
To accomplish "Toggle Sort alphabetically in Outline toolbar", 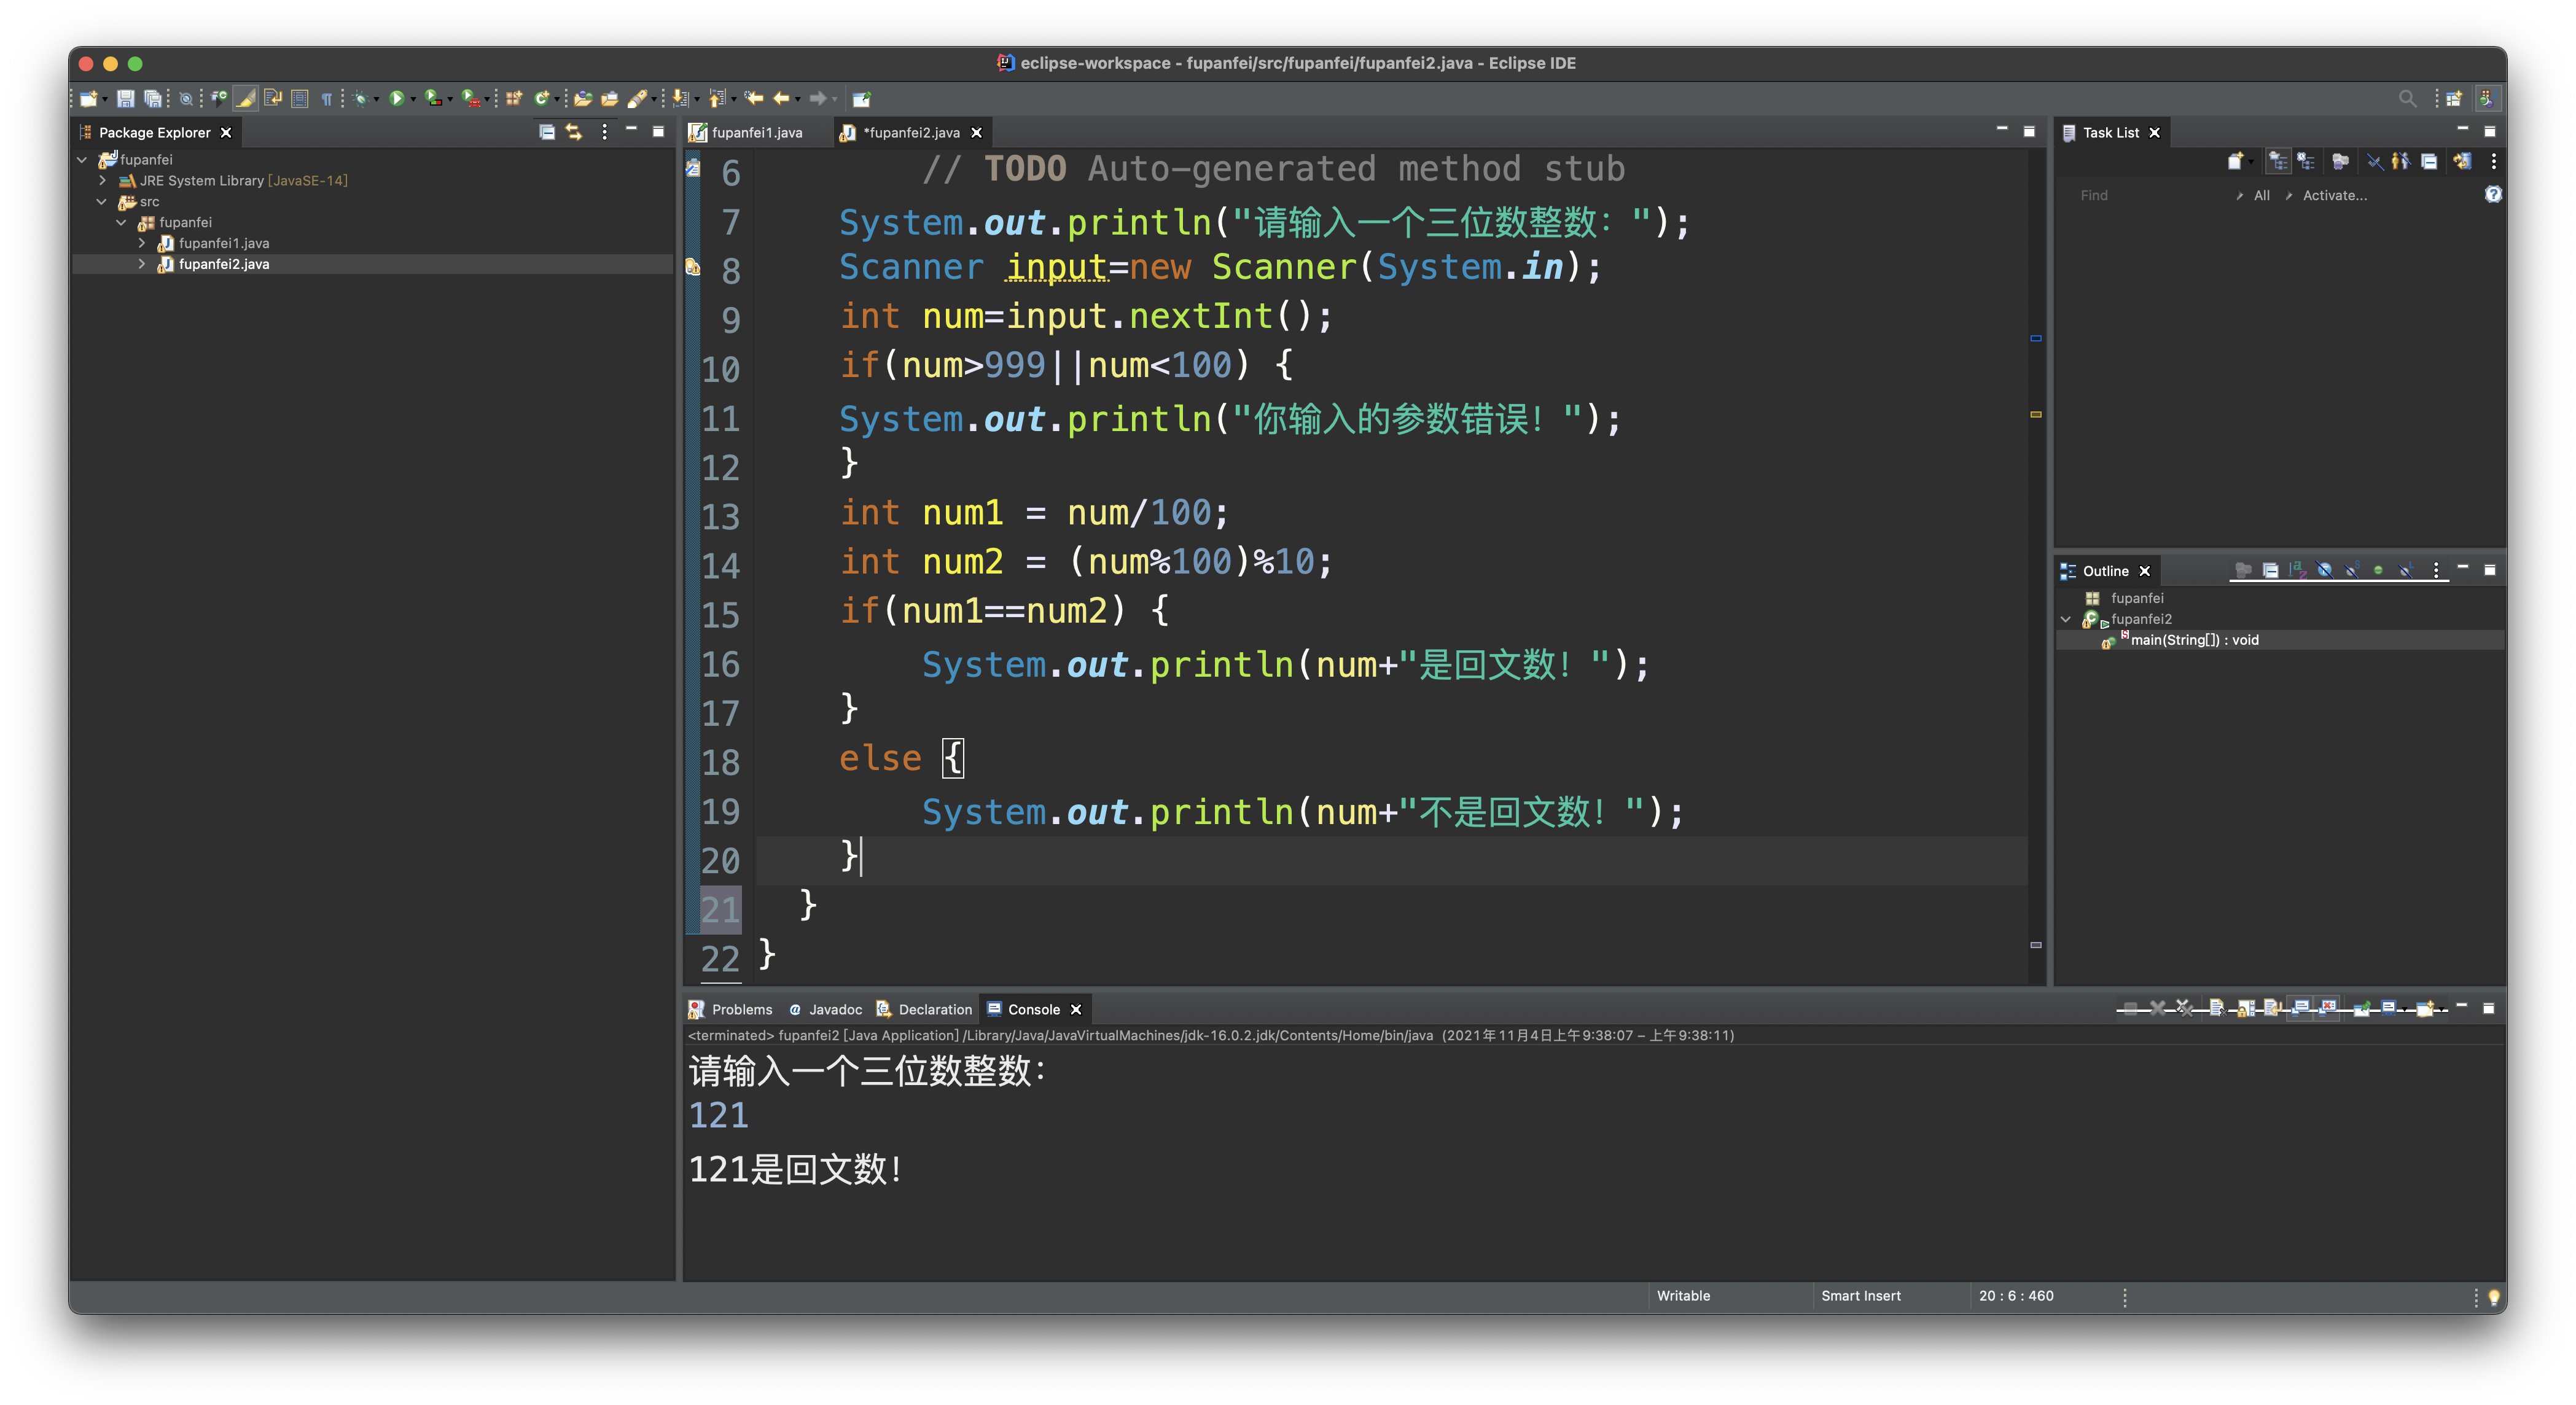I will pos(2298,570).
